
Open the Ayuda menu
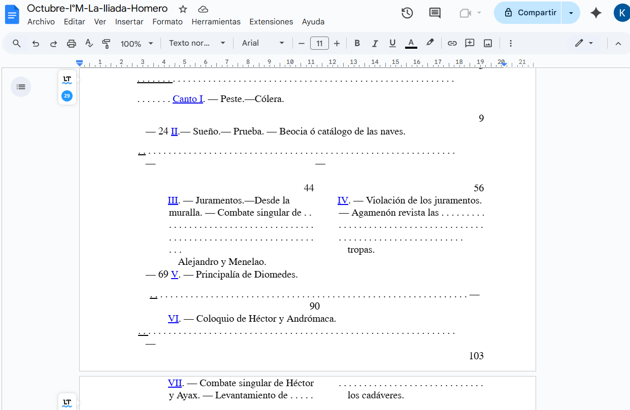click(313, 22)
